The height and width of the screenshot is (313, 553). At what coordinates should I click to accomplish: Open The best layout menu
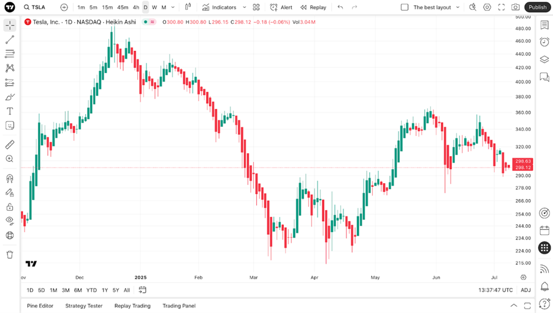click(437, 7)
